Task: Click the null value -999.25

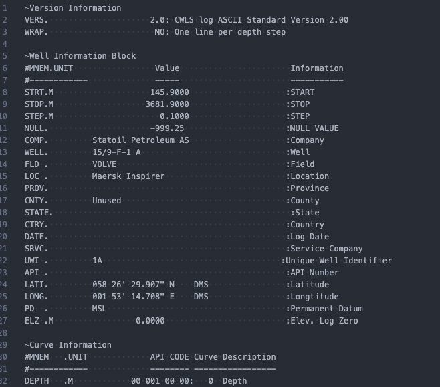Action: pyautogui.click(x=167, y=128)
